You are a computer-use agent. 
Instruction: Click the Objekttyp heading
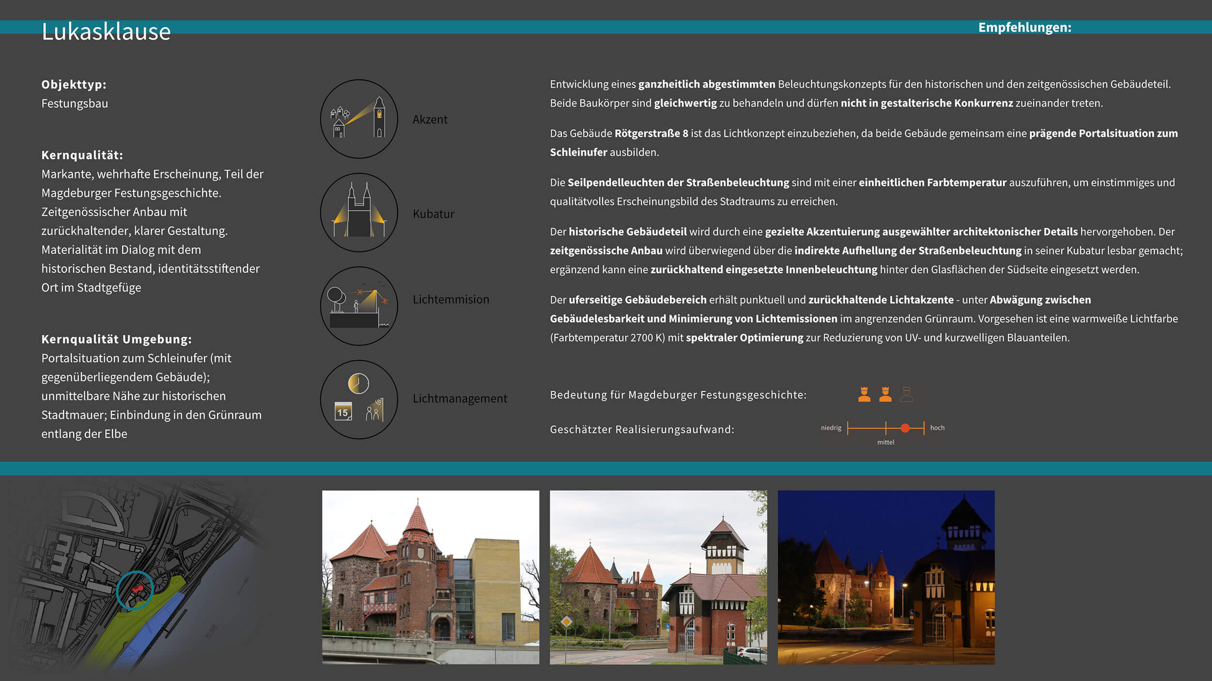(74, 84)
